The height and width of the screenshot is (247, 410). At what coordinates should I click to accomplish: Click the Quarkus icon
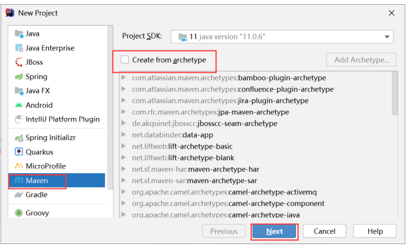19,152
